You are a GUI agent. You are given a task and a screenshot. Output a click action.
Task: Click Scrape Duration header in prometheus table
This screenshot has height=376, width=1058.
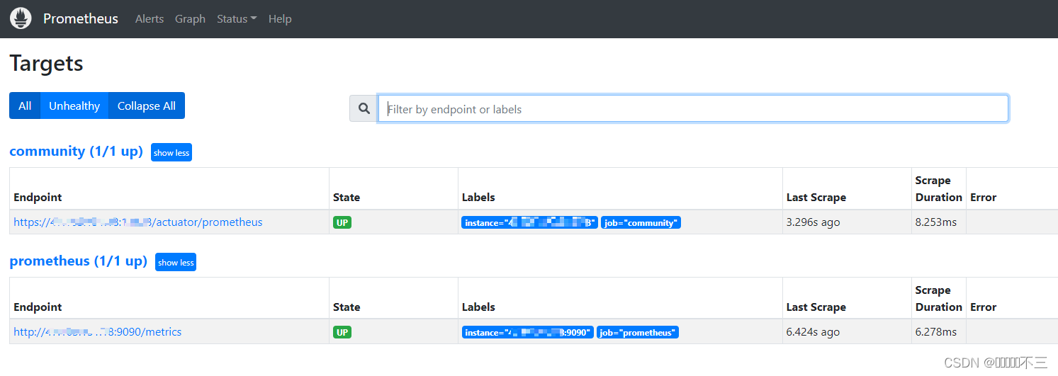point(939,299)
